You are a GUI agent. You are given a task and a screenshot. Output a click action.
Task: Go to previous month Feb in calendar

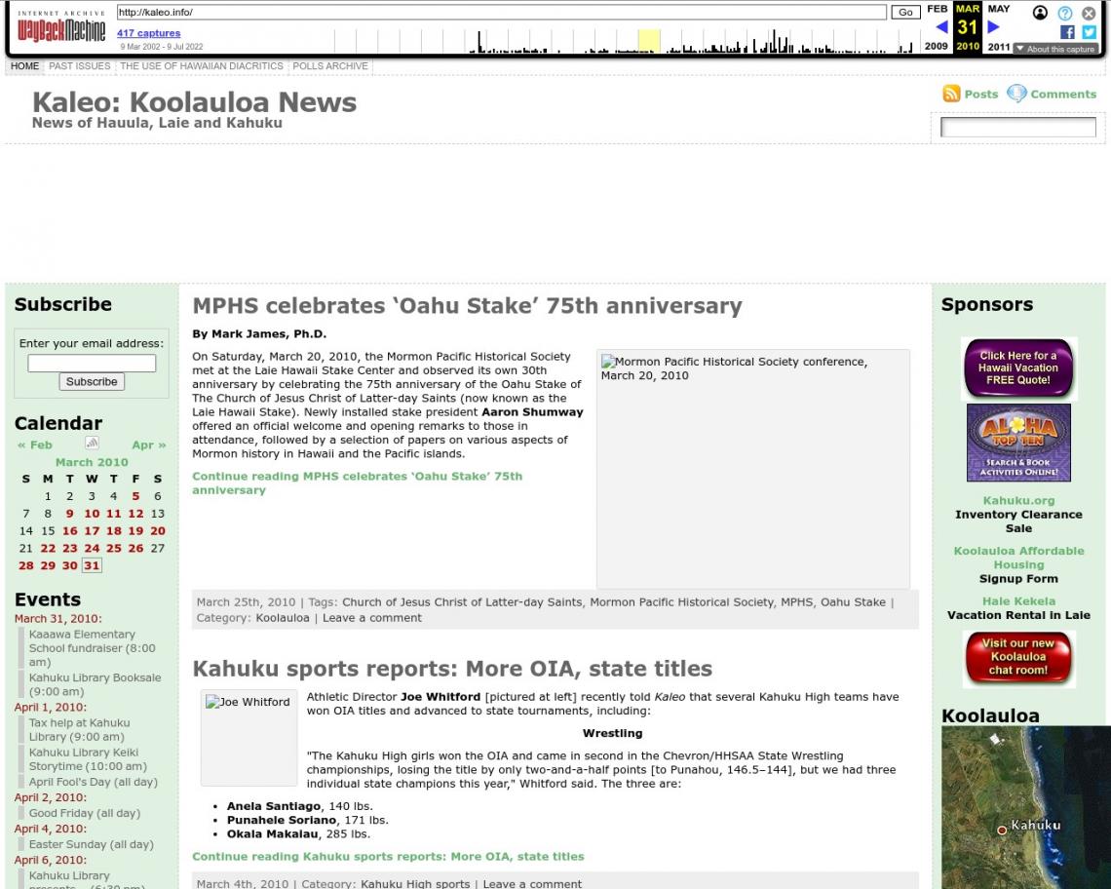(35, 444)
